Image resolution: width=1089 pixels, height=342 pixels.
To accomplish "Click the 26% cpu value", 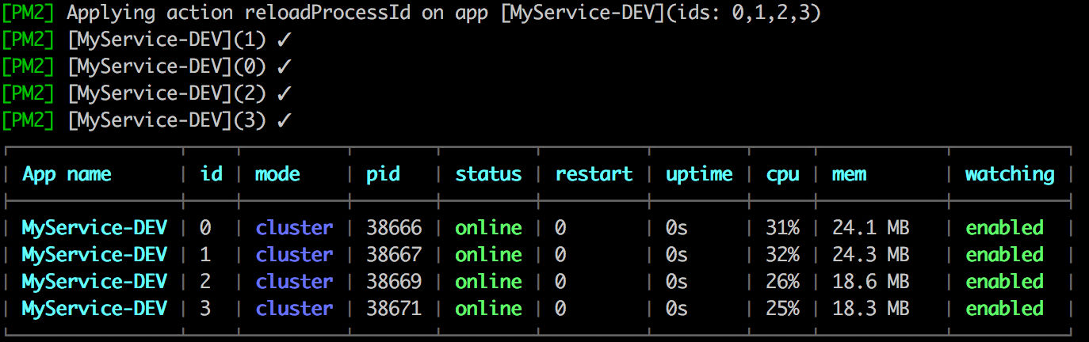I will pos(782,282).
